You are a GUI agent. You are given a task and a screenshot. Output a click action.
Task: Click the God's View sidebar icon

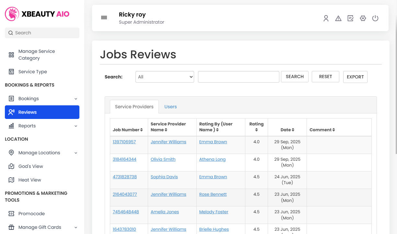click(11, 166)
